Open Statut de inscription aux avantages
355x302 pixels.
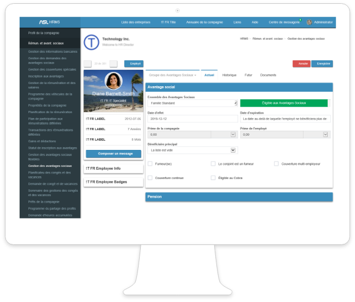pyautogui.click(x=53, y=148)
